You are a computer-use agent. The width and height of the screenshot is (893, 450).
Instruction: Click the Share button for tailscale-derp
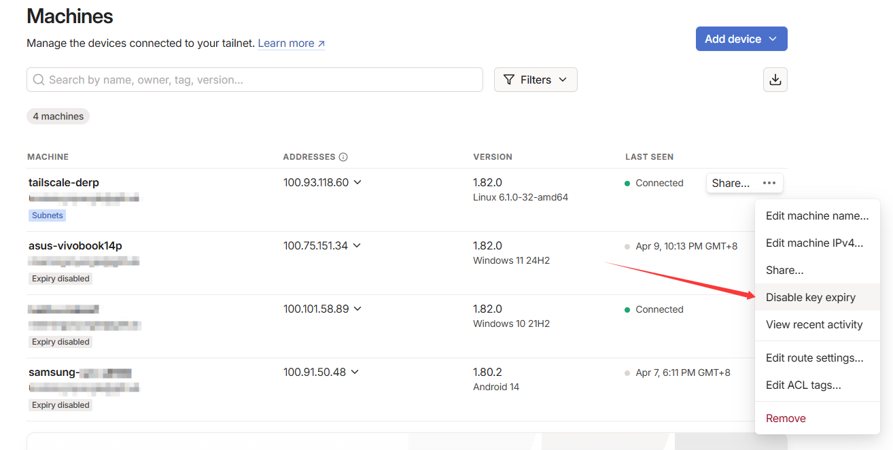[731, 183]
